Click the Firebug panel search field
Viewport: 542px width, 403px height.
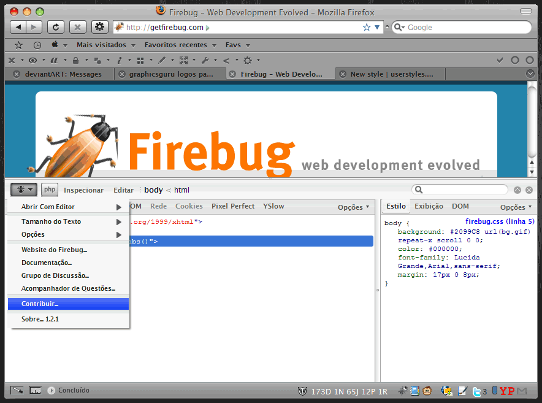coord(460,190)
